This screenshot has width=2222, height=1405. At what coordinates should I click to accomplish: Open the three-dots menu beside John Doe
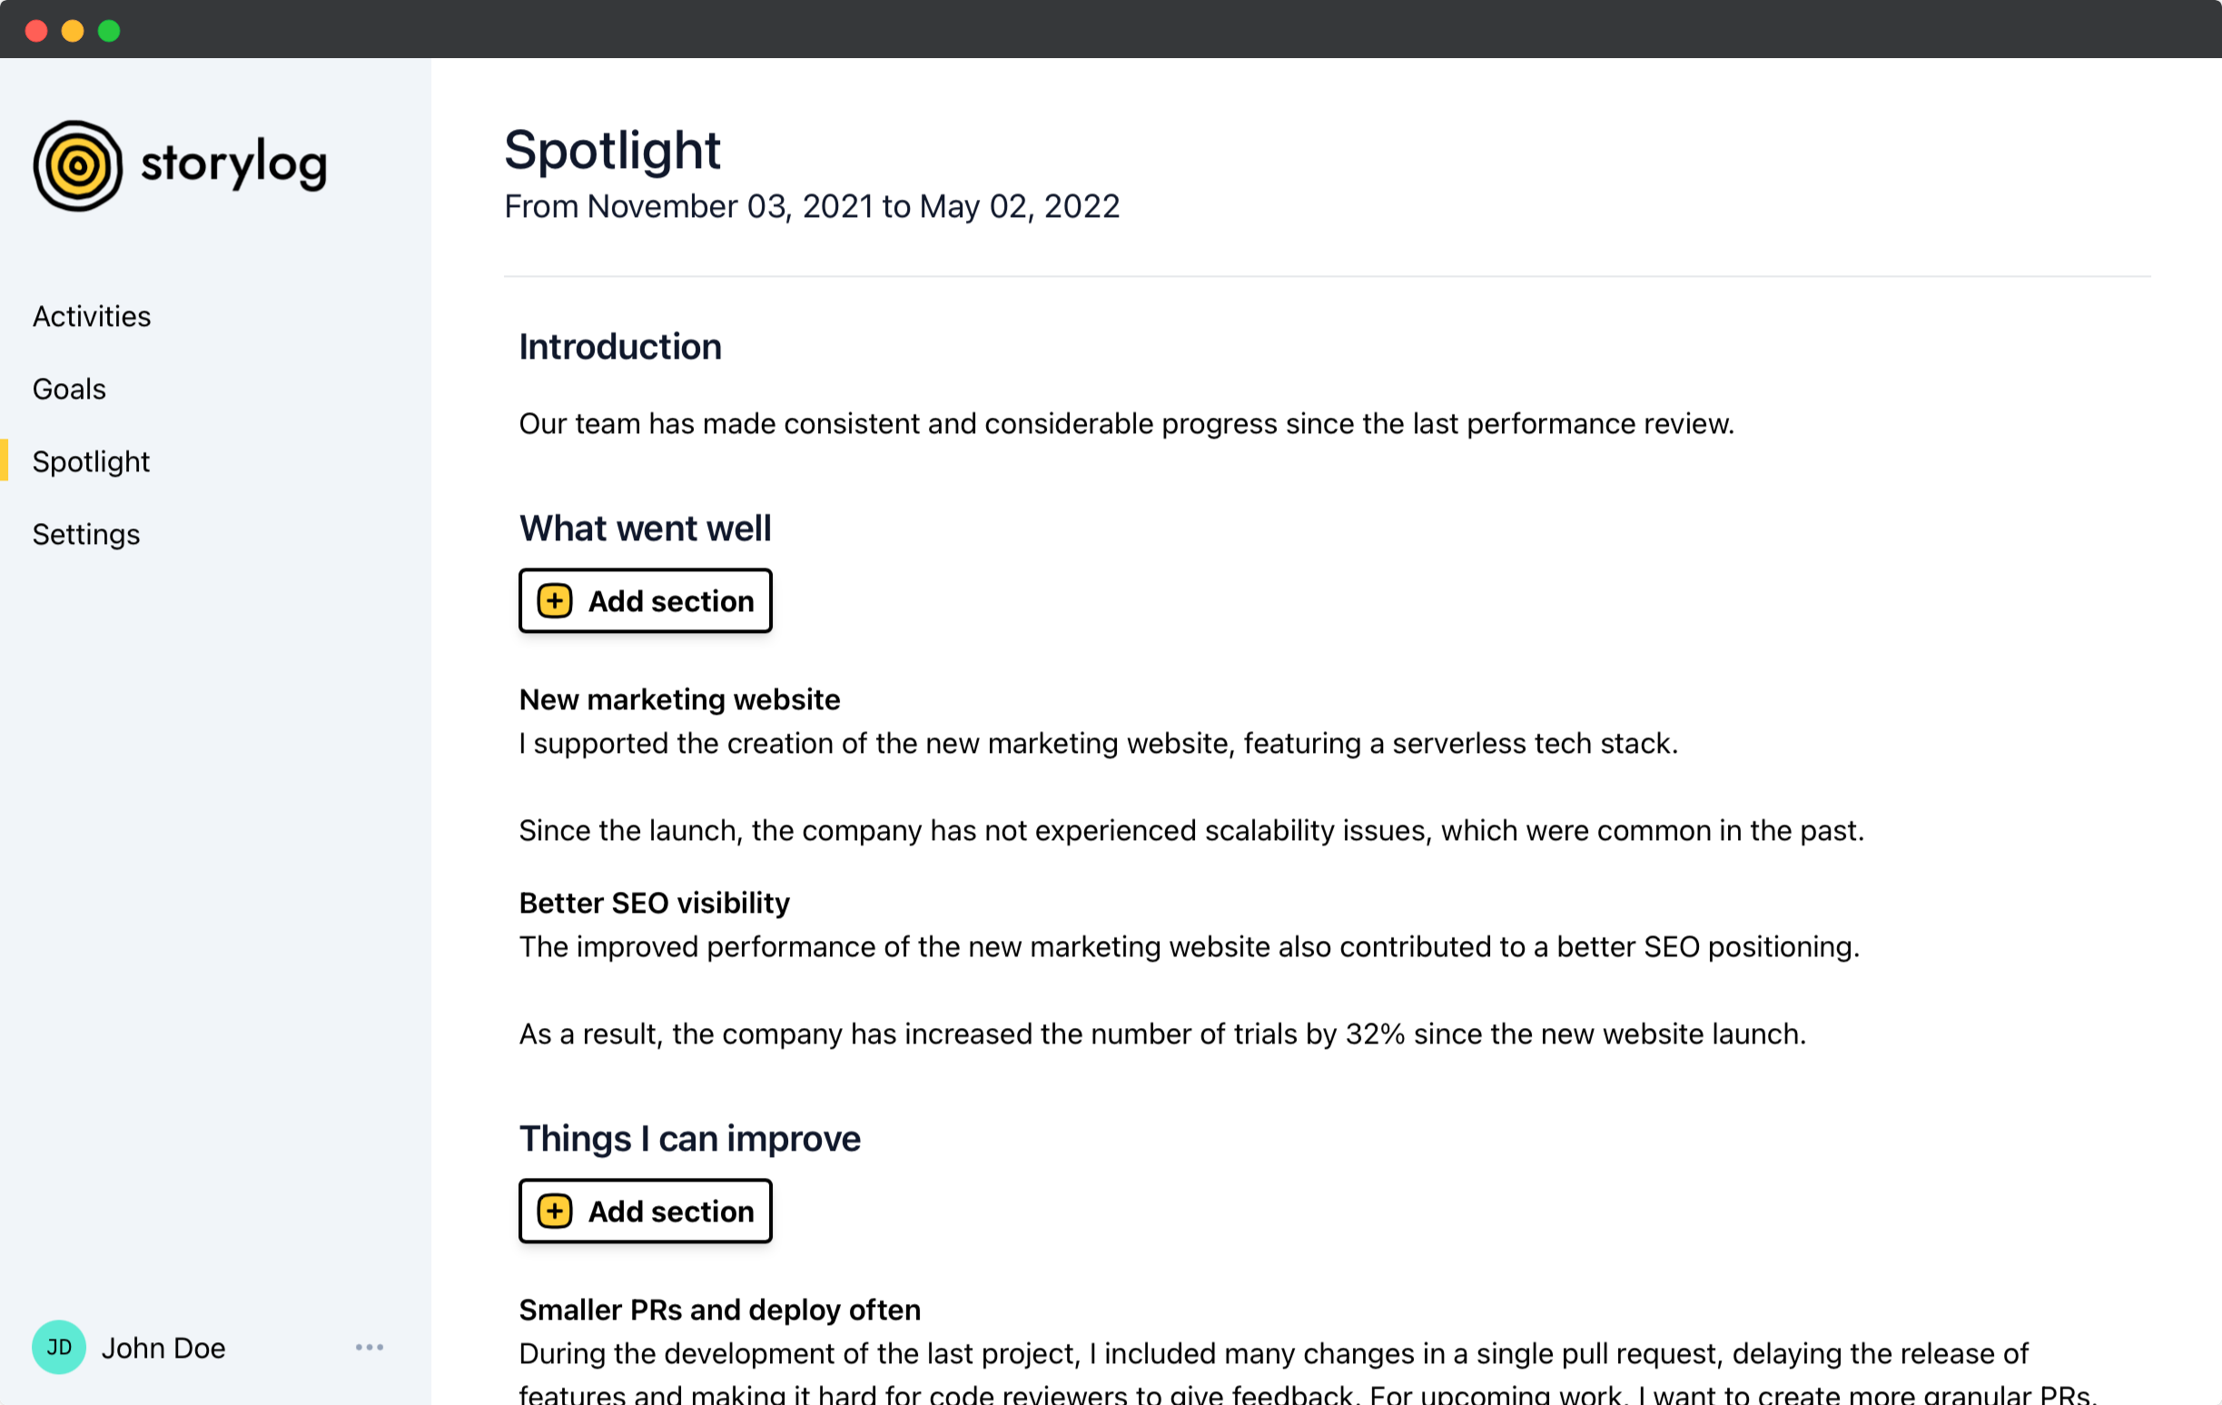click(369, 1347)
